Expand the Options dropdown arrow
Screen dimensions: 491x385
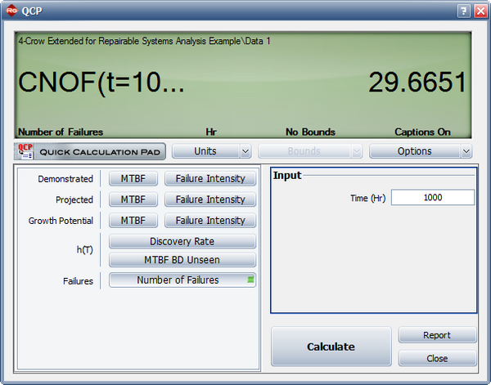[466, 151]
